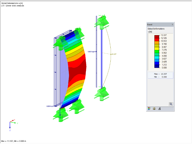Click the 0.004 ksf surface load label
The image size is (192, 144).
click(50, 106)
